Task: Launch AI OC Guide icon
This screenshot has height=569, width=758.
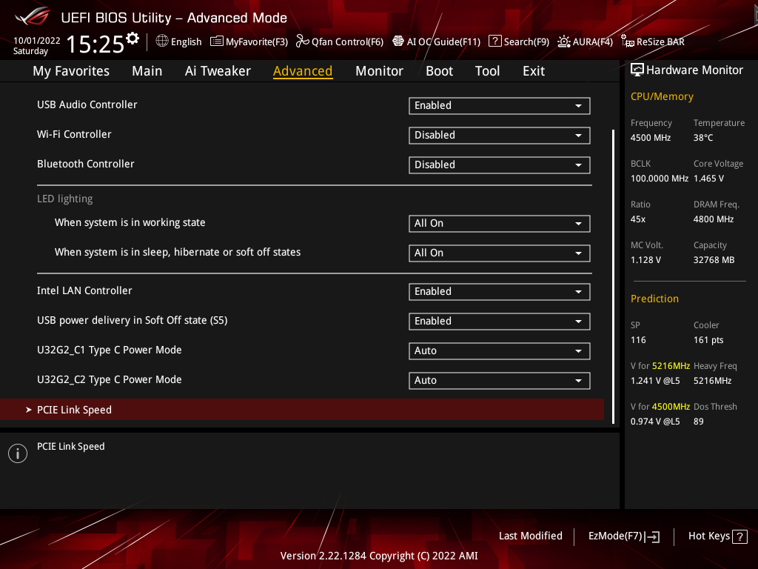Action: pos(398,41)
